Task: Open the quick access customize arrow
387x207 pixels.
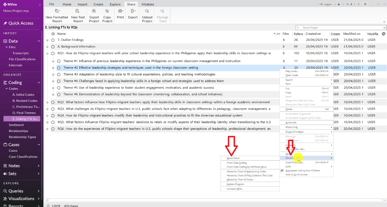Action: pyautogui.click(x=351, y=4)
